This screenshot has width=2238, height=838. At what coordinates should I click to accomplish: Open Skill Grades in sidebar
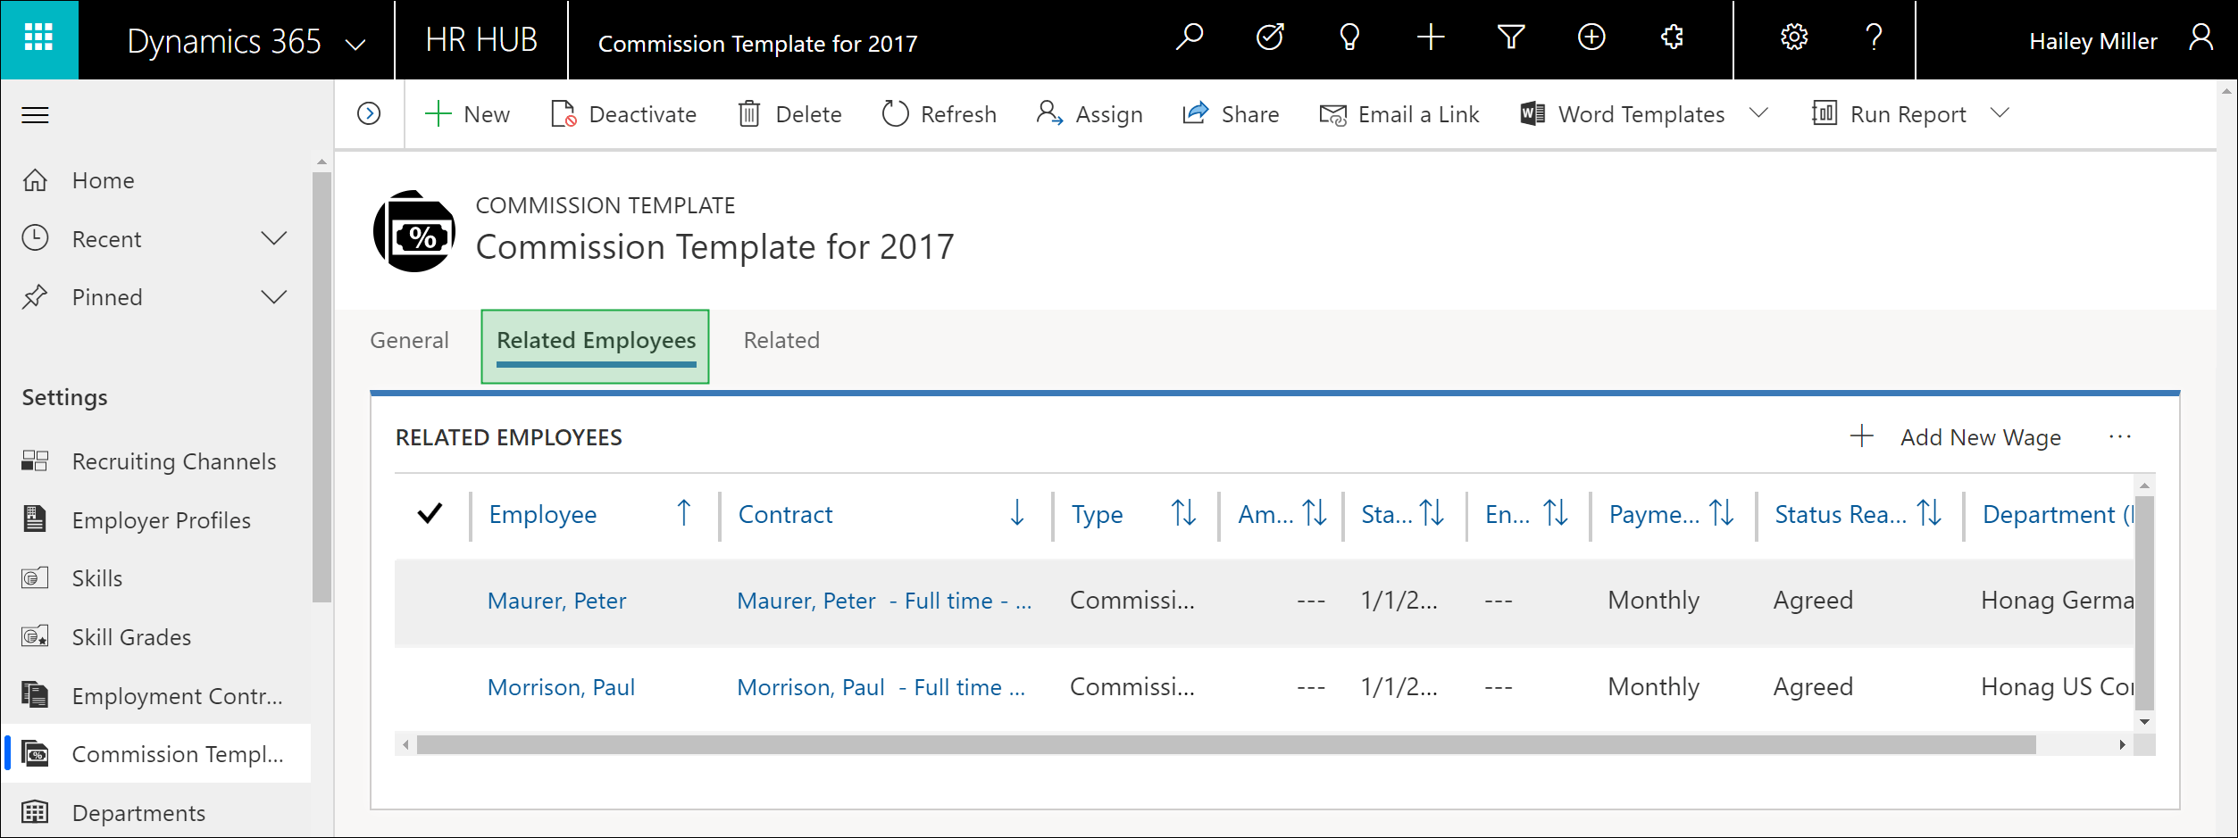click(x=156, y=637)
